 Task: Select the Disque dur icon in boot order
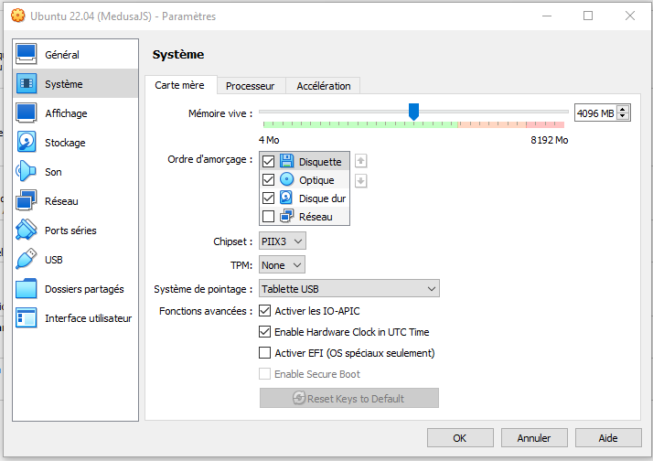pos(286,198)
